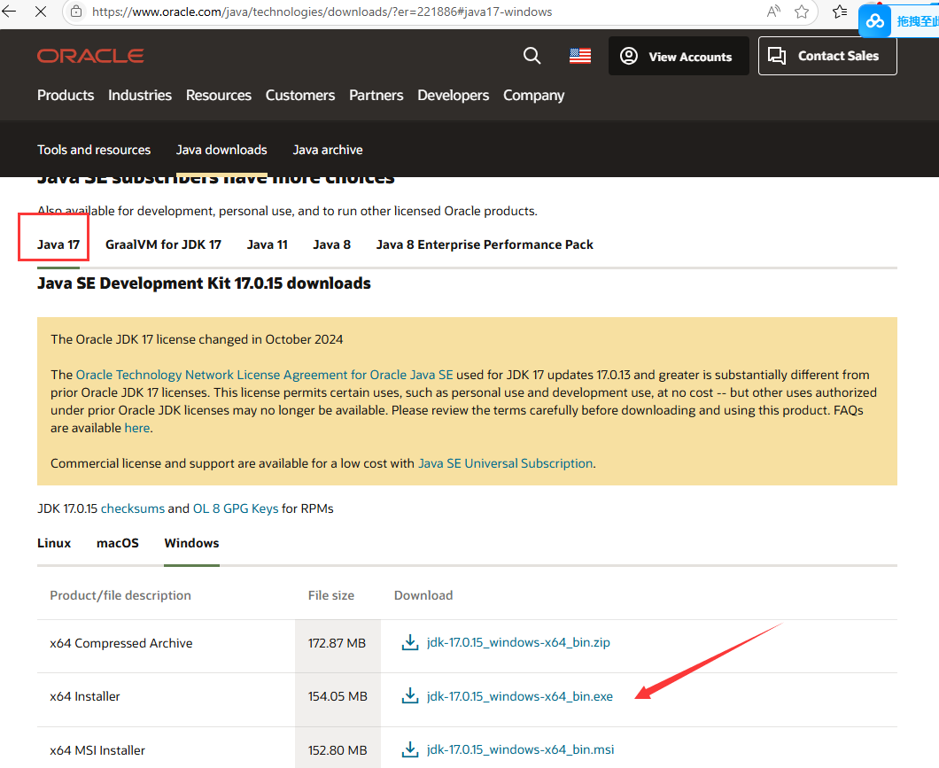Download jdk-17.0.15_windows-x64_bin.exe installer
Screen dimensions: 939x768
click(x=520, y=696)
